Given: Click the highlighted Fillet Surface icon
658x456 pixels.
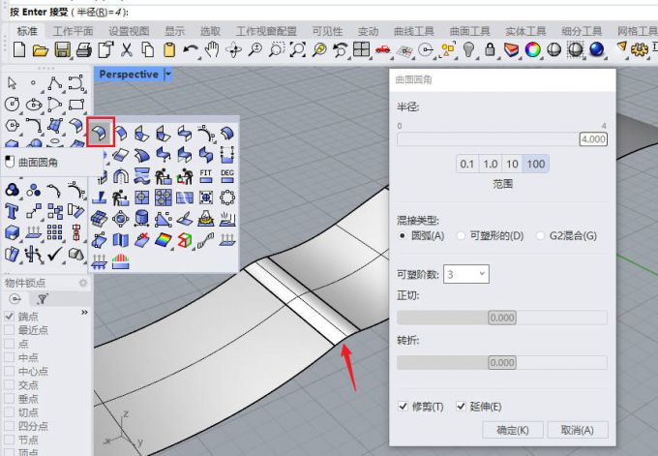Looking at the screenshot, I should [101, 133].
